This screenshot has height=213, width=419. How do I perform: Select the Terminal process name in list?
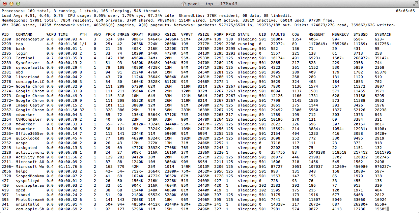pos(25,58)
